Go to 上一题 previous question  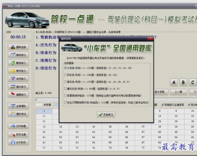point(179,92)
